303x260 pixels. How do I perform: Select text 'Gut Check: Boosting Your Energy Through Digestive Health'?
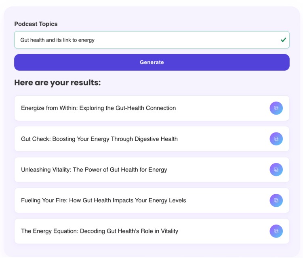pyautogui.click(x=99, y=139)
